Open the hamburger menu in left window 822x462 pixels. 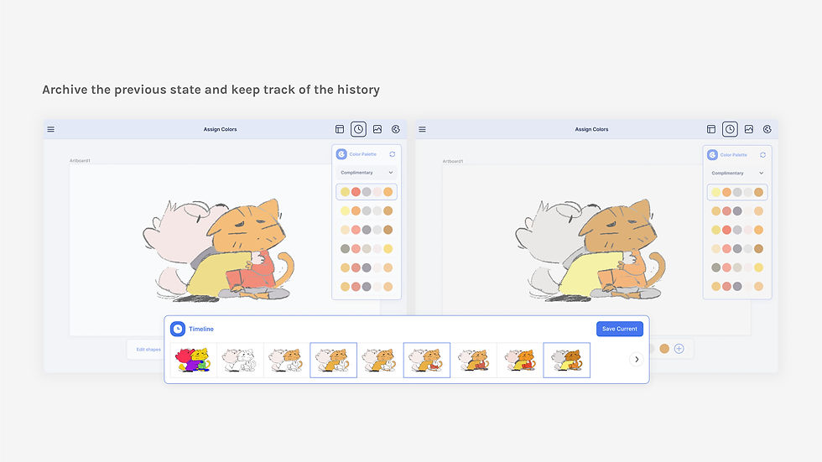51,129
